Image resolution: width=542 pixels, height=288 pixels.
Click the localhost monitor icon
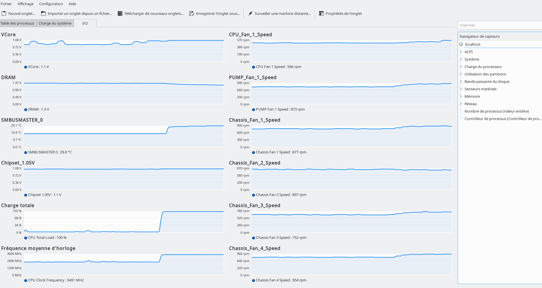[461, 44]
